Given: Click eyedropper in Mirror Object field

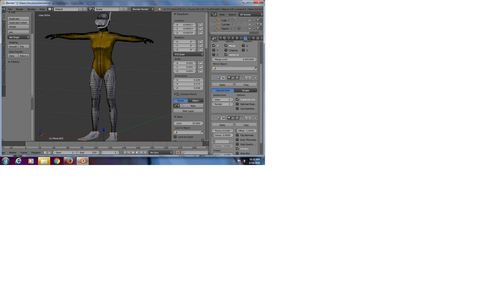Looking at the screenshot, I should pos(255,68).
